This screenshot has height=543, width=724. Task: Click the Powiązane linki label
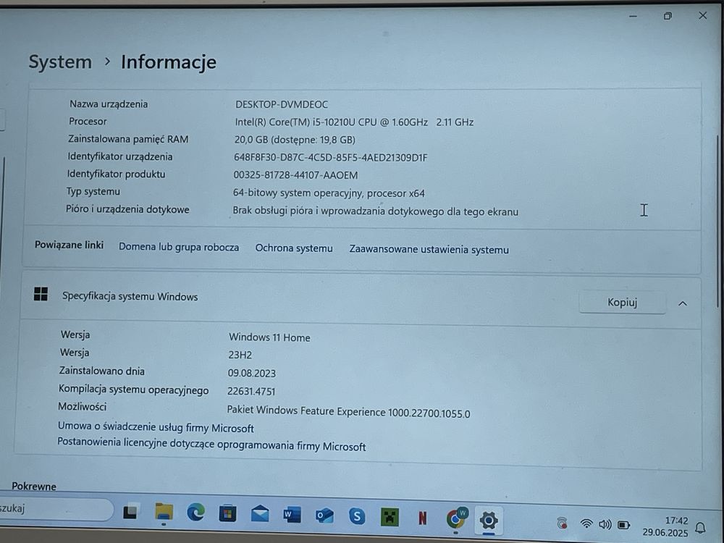point(70,245)
